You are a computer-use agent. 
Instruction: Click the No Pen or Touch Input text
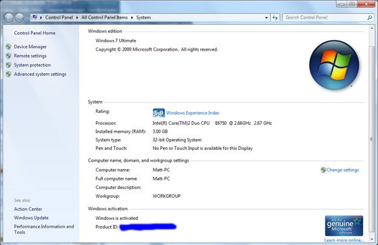click(203, 148)
